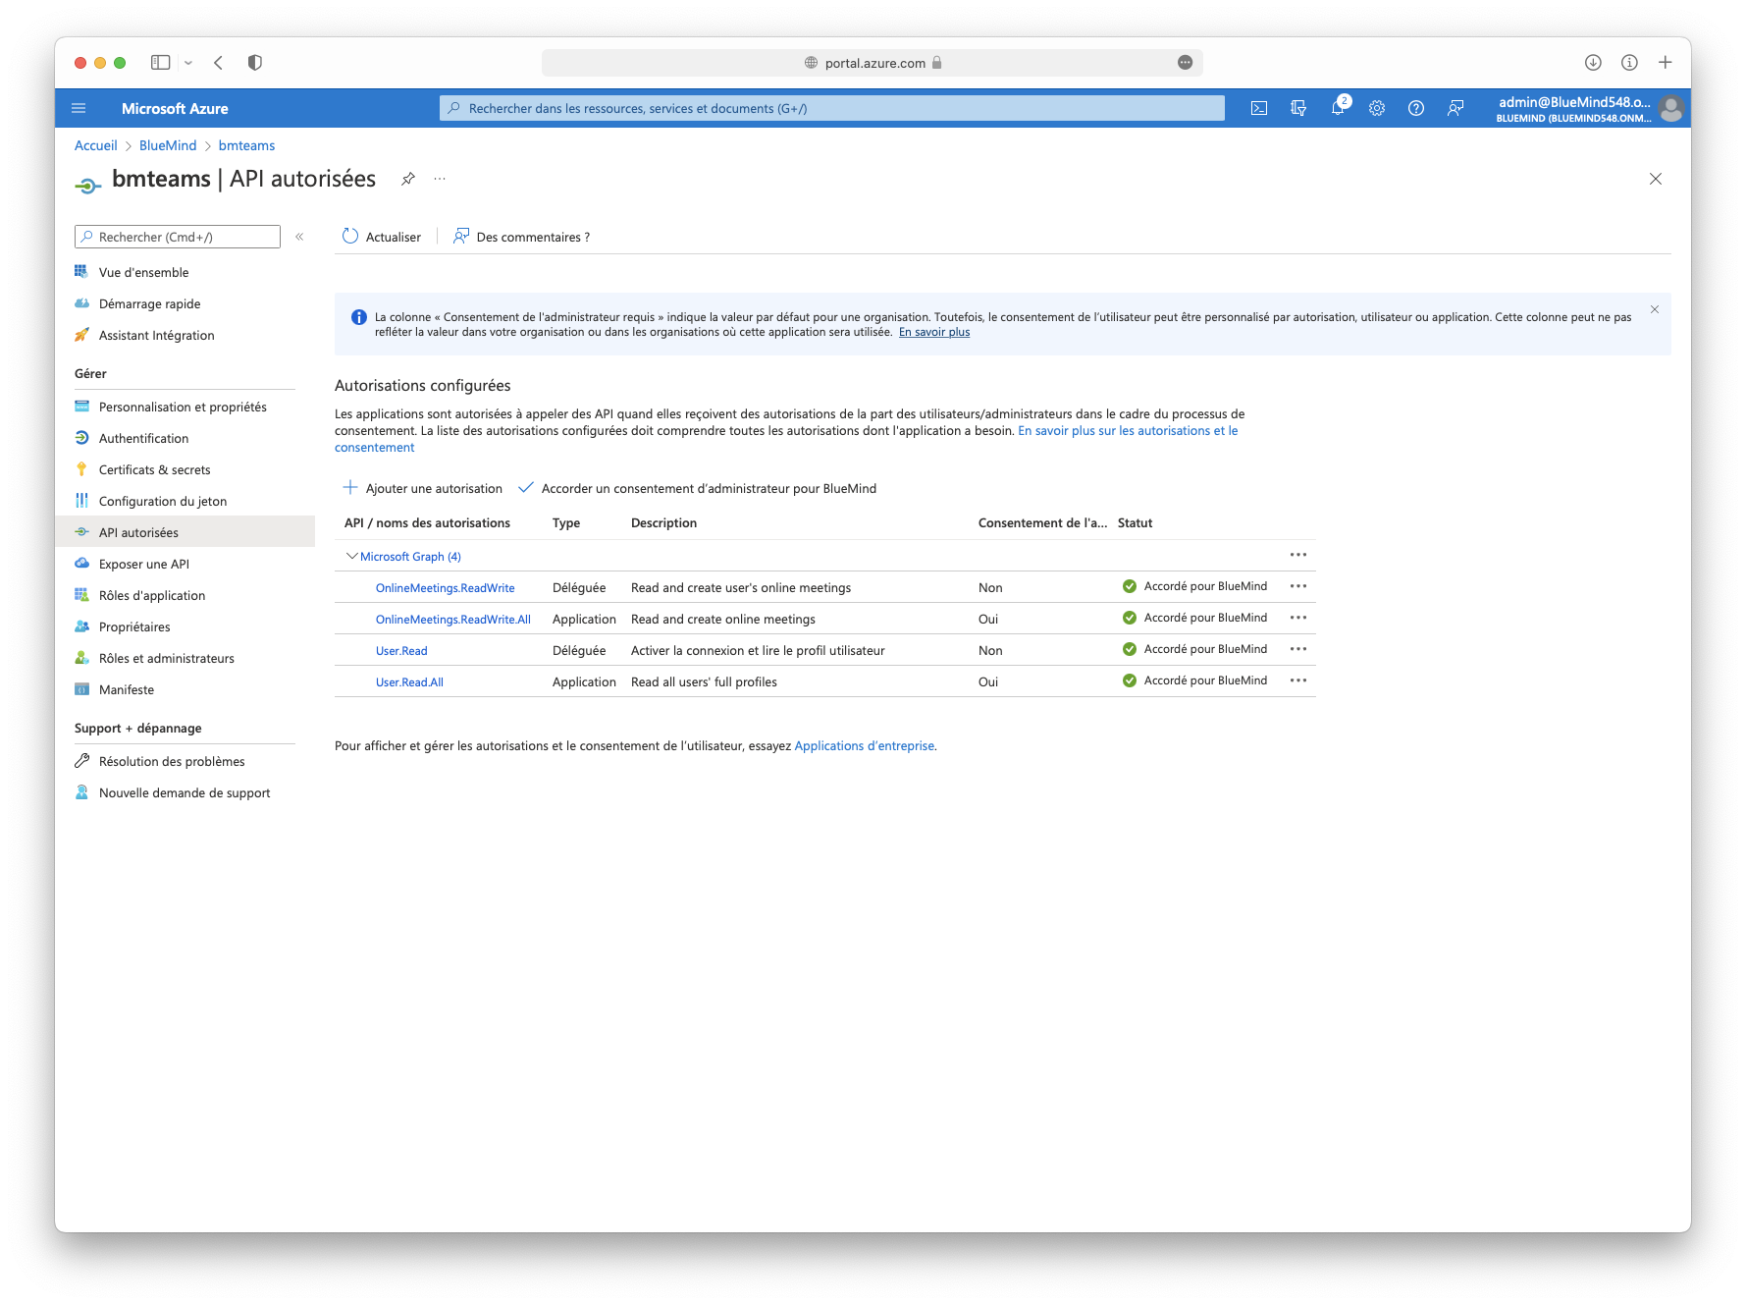Open Applications d'entreprise link
Screen dimensions: 1746x1305
[x=864, y=746]
